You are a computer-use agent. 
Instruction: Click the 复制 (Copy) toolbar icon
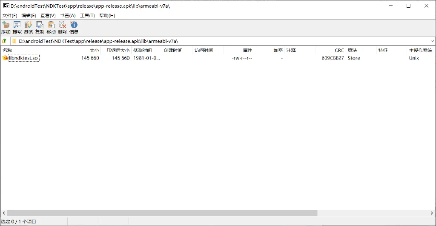(x=40, y=27)
